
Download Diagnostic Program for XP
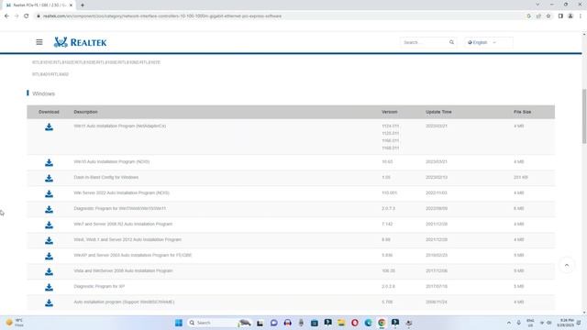49,287
